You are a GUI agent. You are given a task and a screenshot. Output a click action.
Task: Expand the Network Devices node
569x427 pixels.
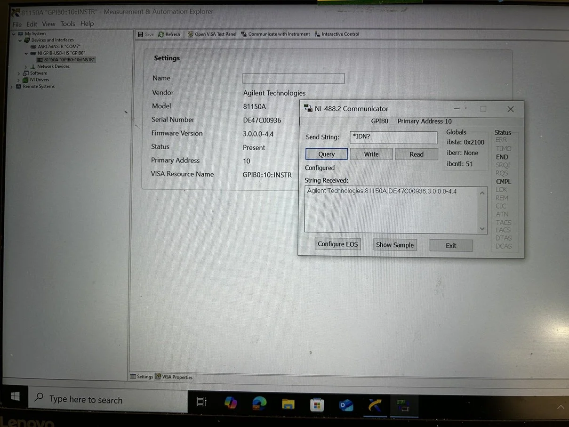26,67
